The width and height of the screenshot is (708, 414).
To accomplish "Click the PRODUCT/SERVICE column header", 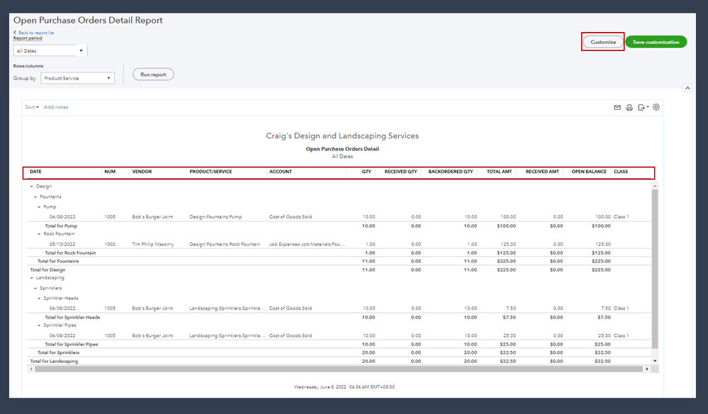I will point(210,172).
